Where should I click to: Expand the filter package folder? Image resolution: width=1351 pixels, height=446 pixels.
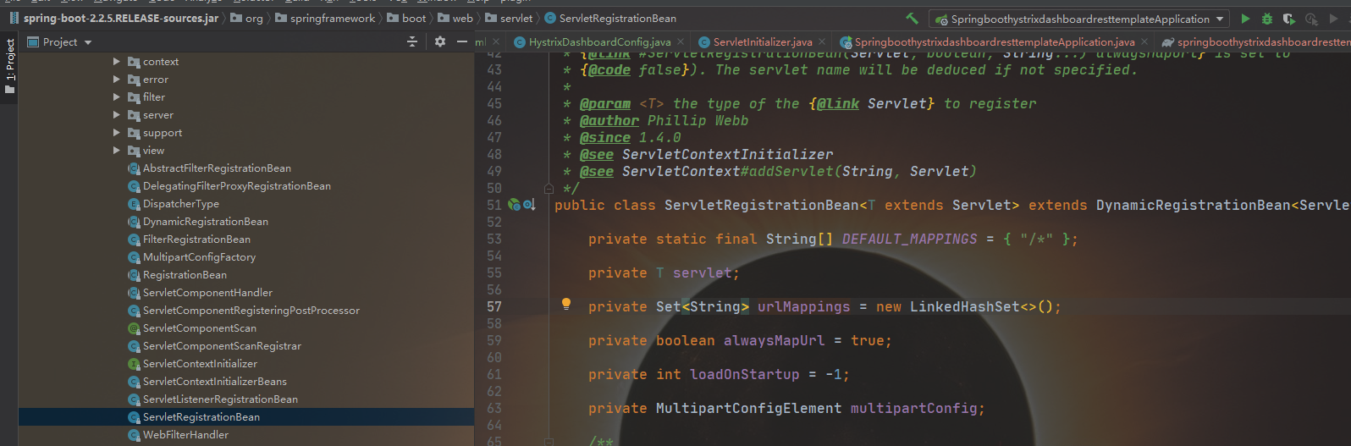pos(117,96)
